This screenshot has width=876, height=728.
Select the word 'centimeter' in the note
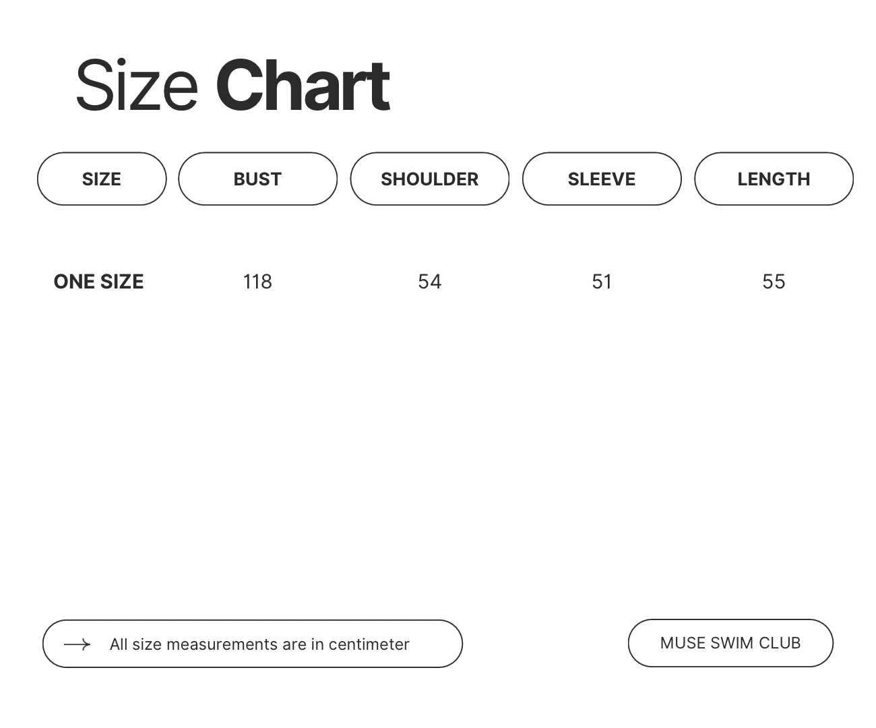(x=369, y=644)
